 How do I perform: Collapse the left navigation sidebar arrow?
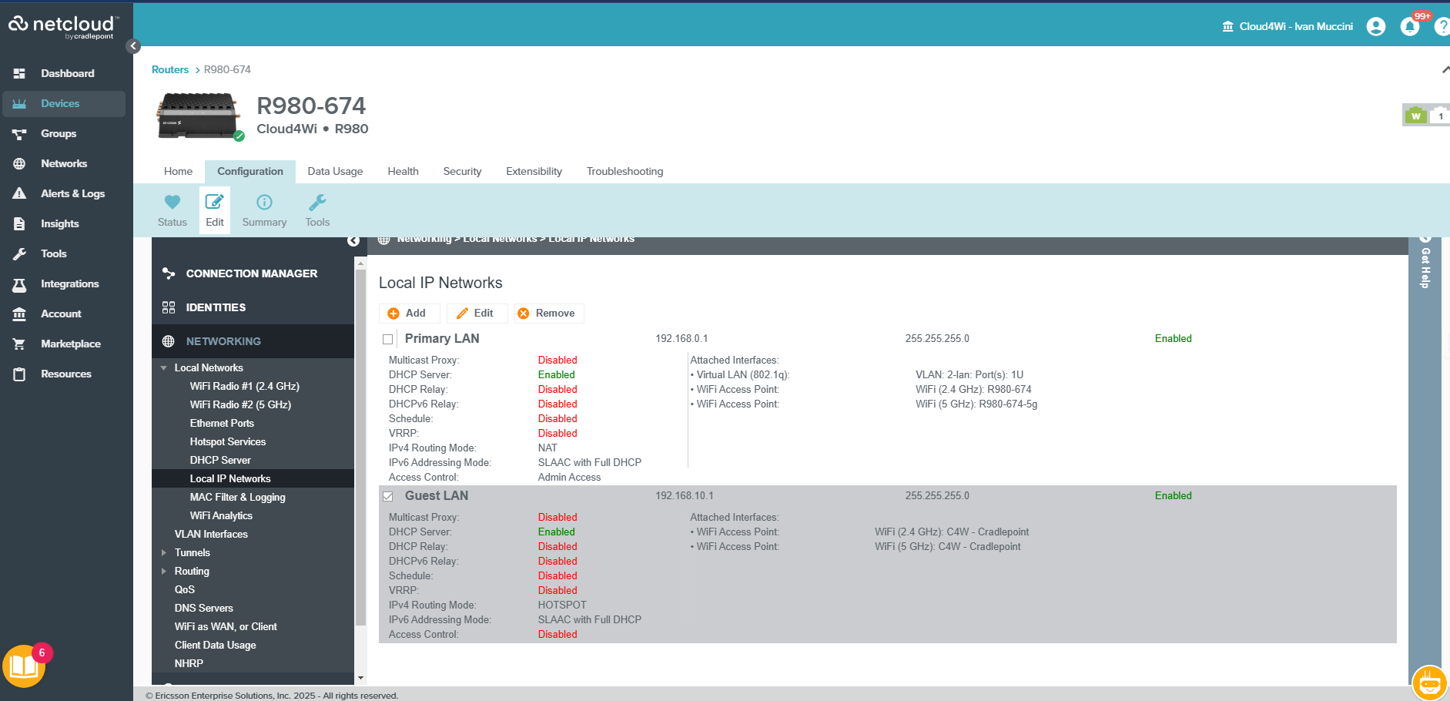pyautogui.click(x=133, y=46)
